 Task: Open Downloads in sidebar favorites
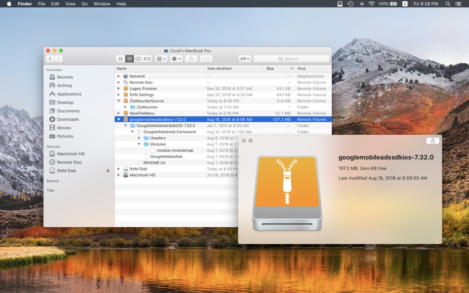(67, 120)
